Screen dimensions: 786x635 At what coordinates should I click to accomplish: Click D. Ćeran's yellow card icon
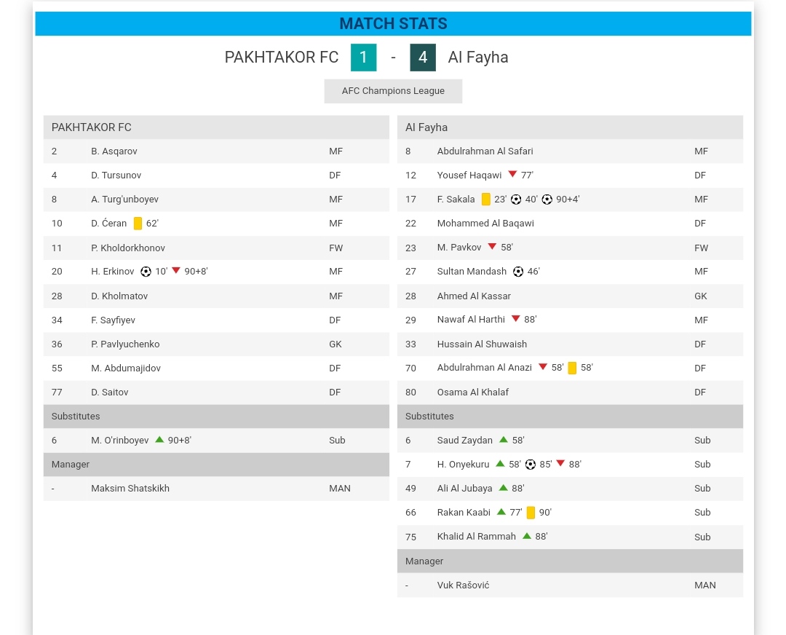(138, 224)
